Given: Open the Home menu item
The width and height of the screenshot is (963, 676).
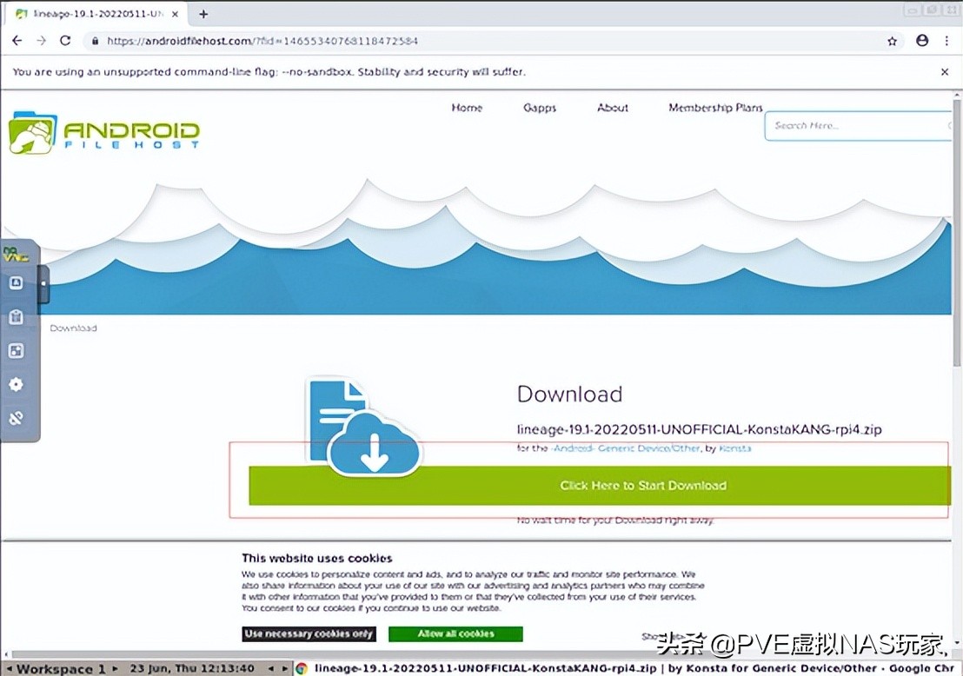Looking at the screenshot, I should click(467, 108).
